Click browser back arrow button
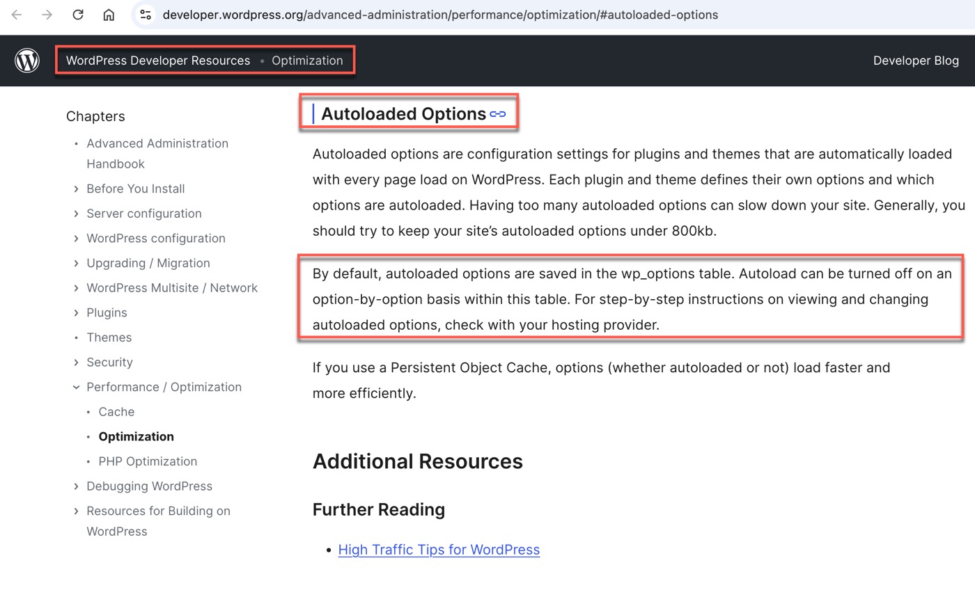Image resolution: width=975 pixels, height=590 pixels. click(x=17, y=15)
